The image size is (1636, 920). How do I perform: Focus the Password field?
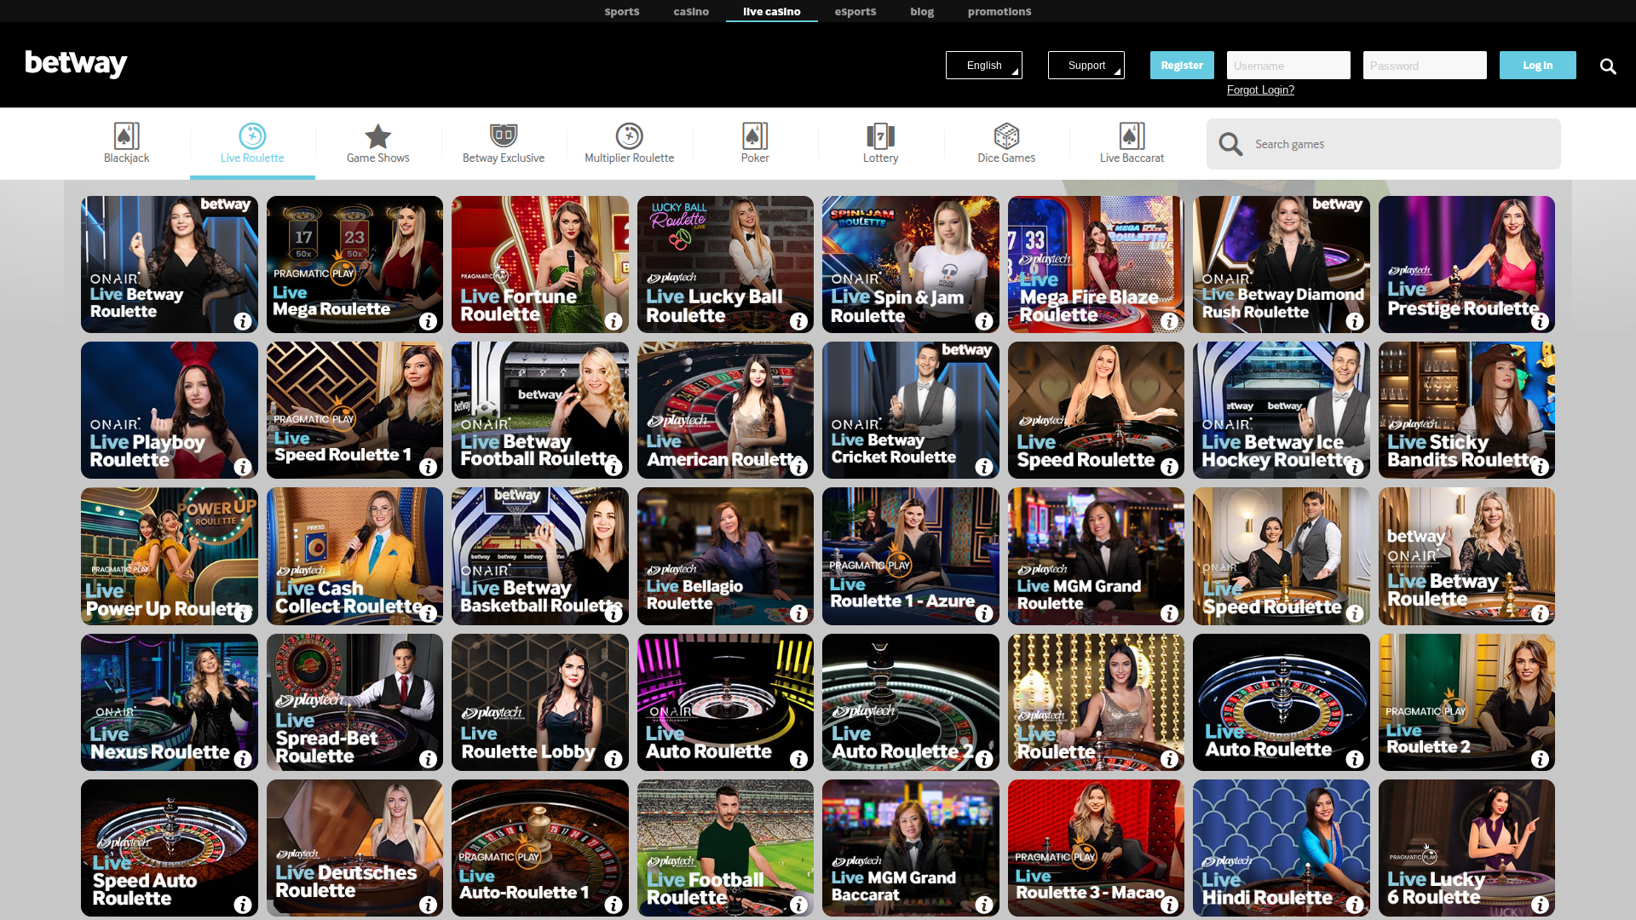click(x=1425, y=66)
